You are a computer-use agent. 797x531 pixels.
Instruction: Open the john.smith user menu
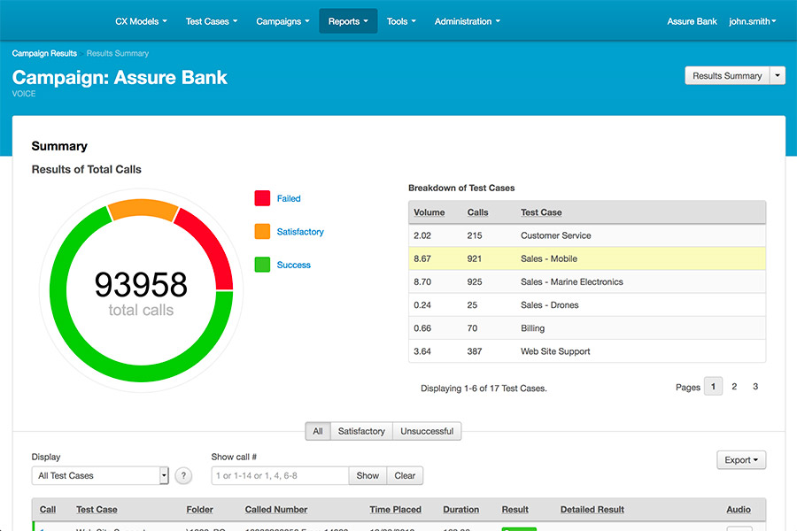[752, 21]
